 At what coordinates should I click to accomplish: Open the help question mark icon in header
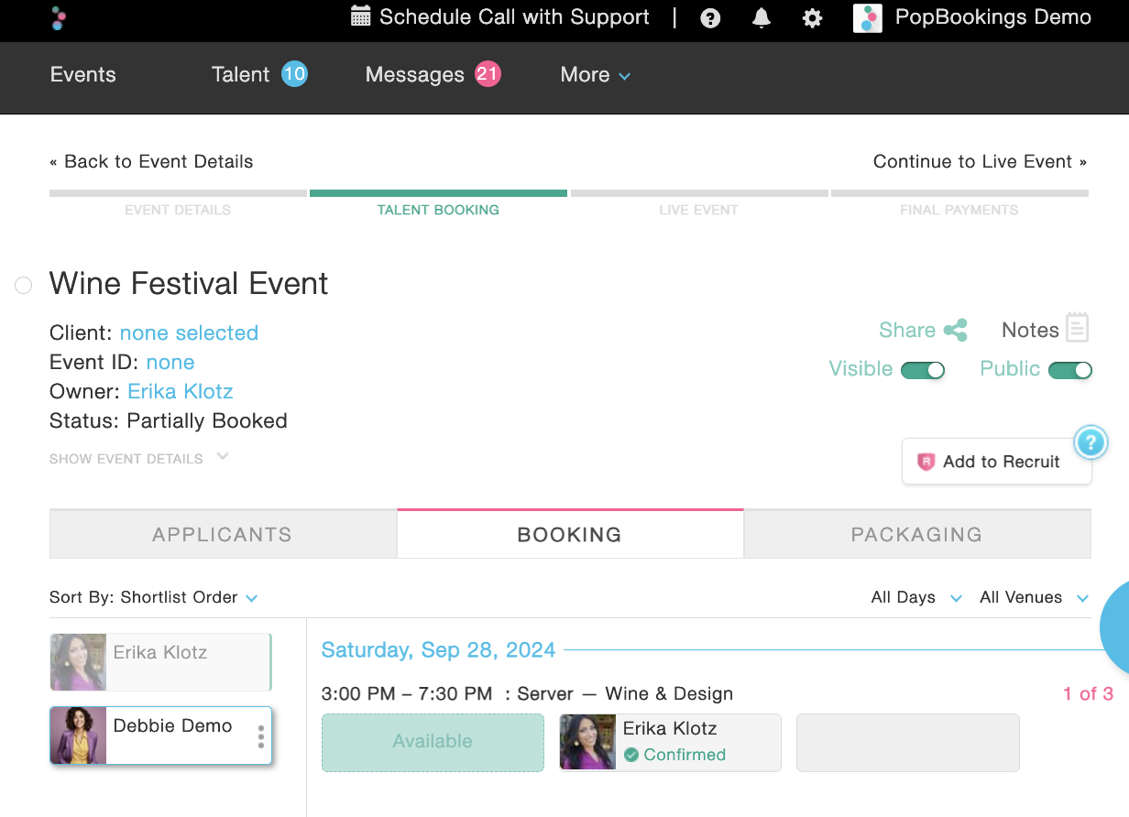(x=710, y=18)
